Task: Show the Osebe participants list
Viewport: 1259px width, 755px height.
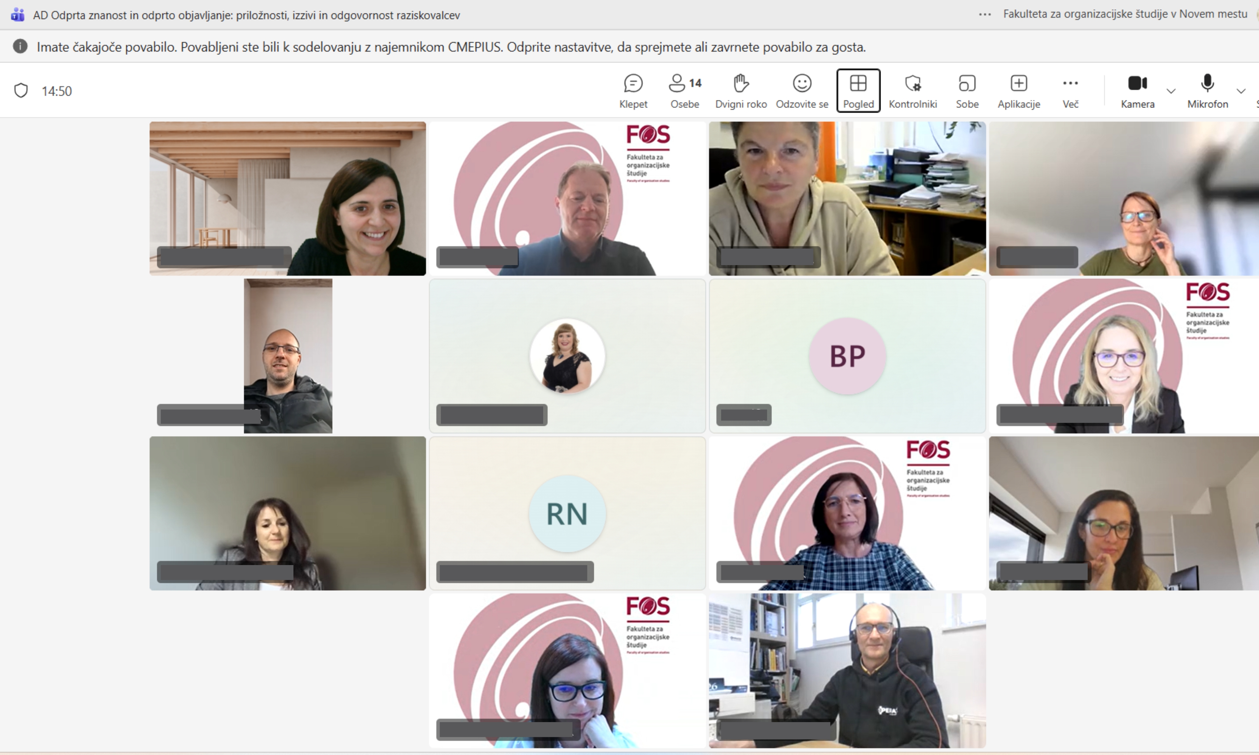Action: (685, 91)
